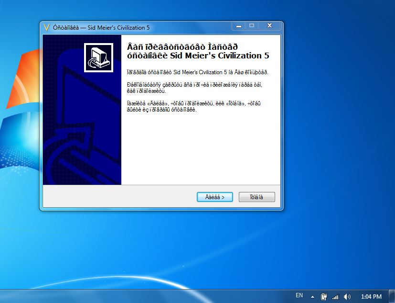Click the disabled maximize button on installer

tap(252, 25)
